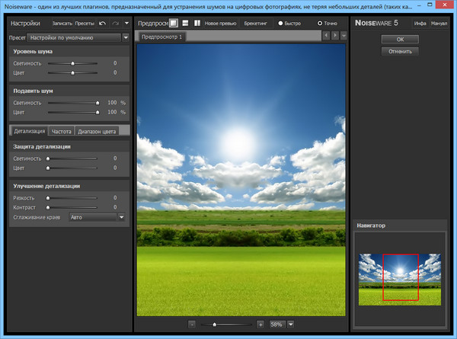Click the zoom out minus button
457x339 pixels.
click(x=192, y=324)
